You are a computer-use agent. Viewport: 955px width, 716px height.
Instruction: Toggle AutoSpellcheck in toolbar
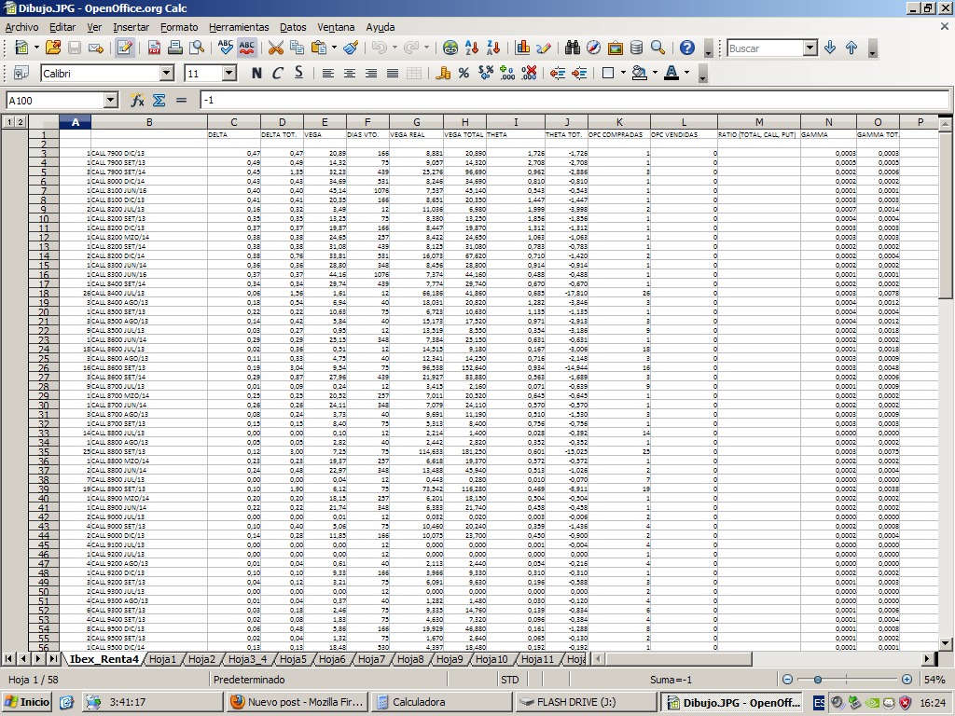click(247, 48)
